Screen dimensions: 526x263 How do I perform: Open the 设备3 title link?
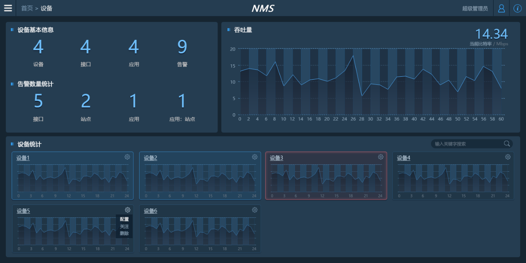[276, 158]
